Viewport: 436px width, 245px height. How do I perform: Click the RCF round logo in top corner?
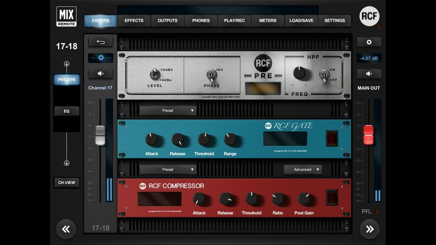pyautogui.click(x=370, y=16)
